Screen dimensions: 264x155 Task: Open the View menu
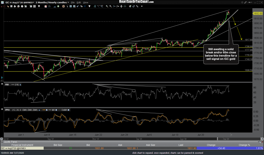pos(86,2)
